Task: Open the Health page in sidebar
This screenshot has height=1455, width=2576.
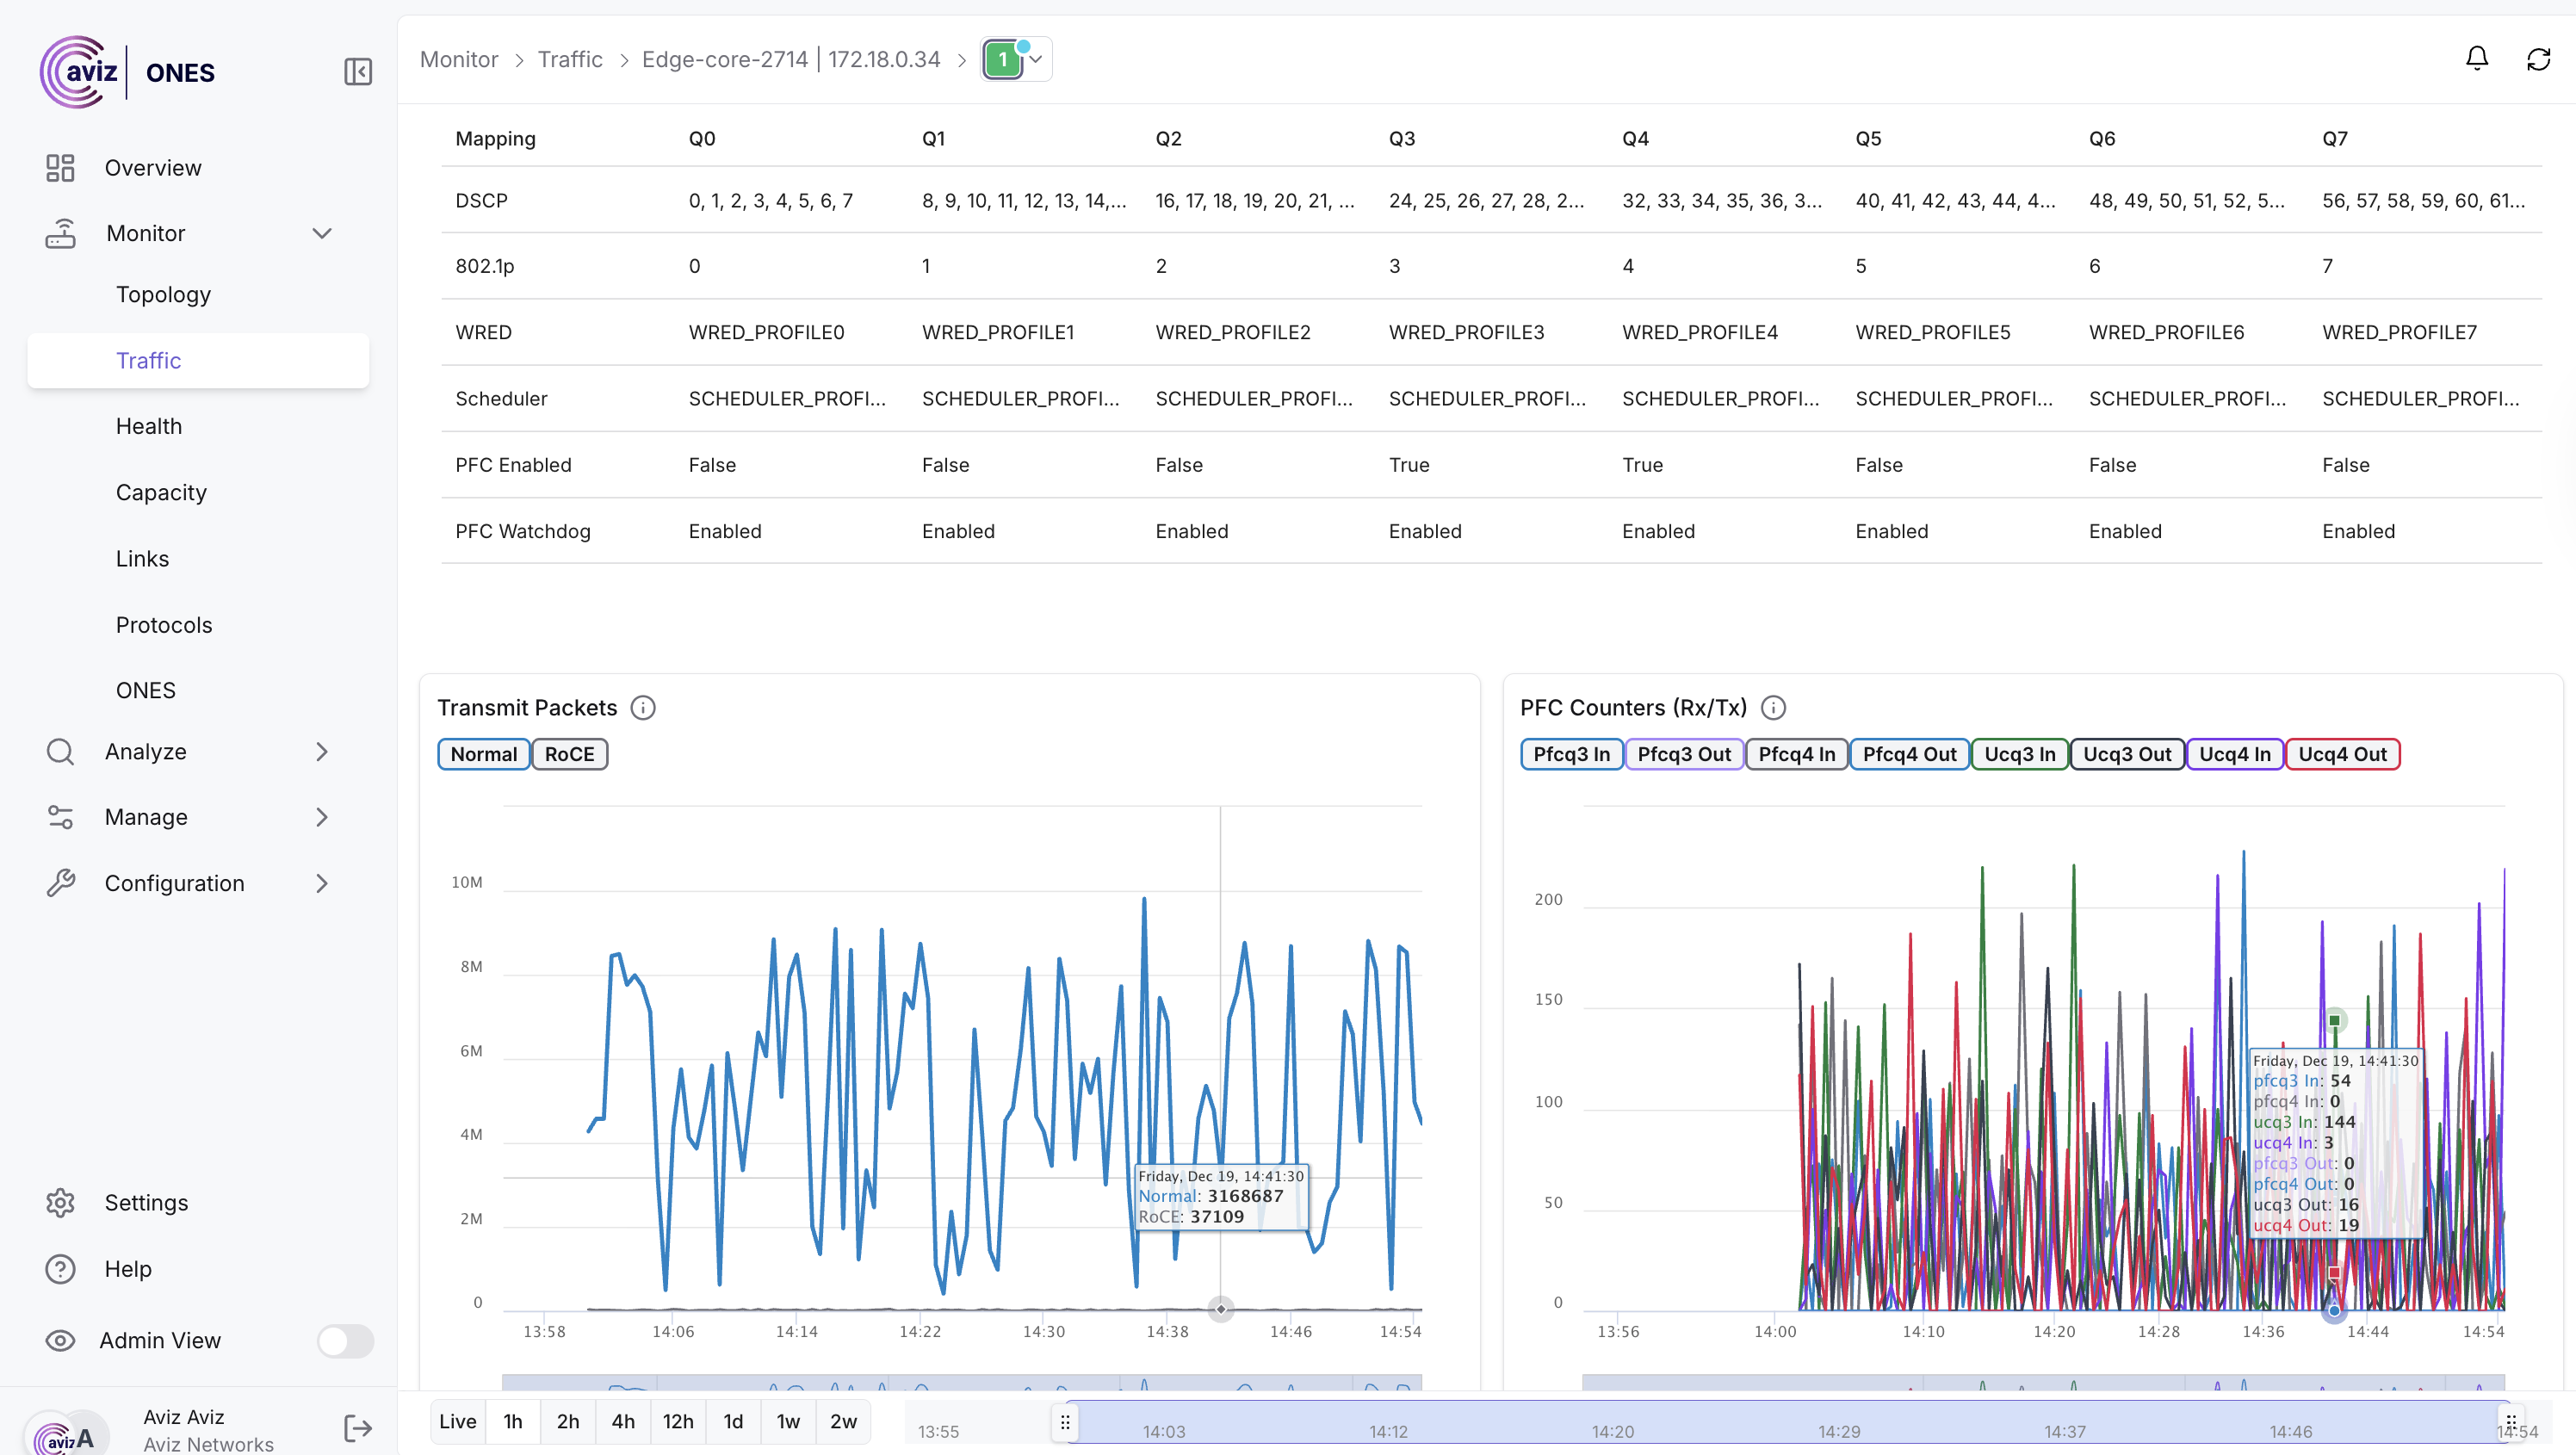Action: coord(149,426)
